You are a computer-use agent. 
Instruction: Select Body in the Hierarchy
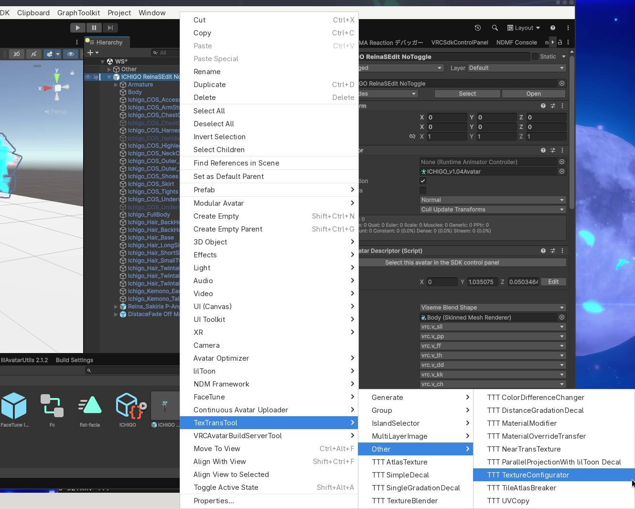point(135,92)
